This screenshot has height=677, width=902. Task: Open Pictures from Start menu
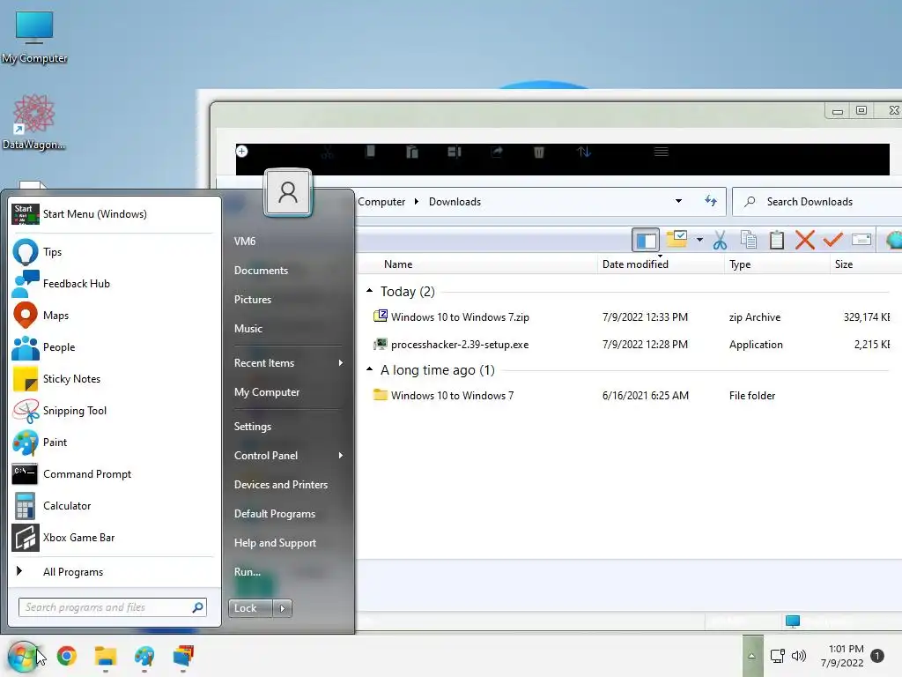pyautogui.click(x=253, y=300)
